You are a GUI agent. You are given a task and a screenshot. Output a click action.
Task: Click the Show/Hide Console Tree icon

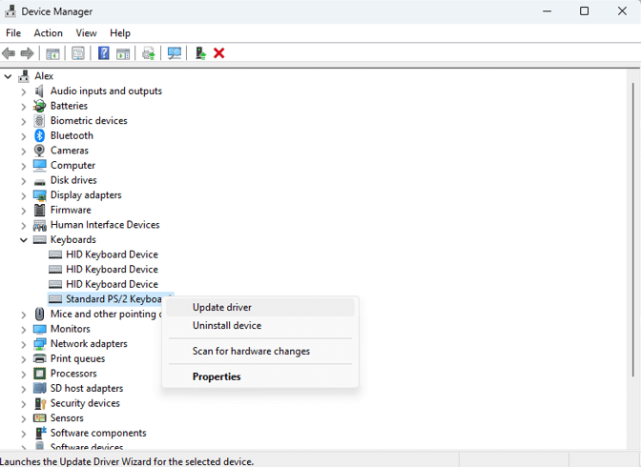coord(53,53)
